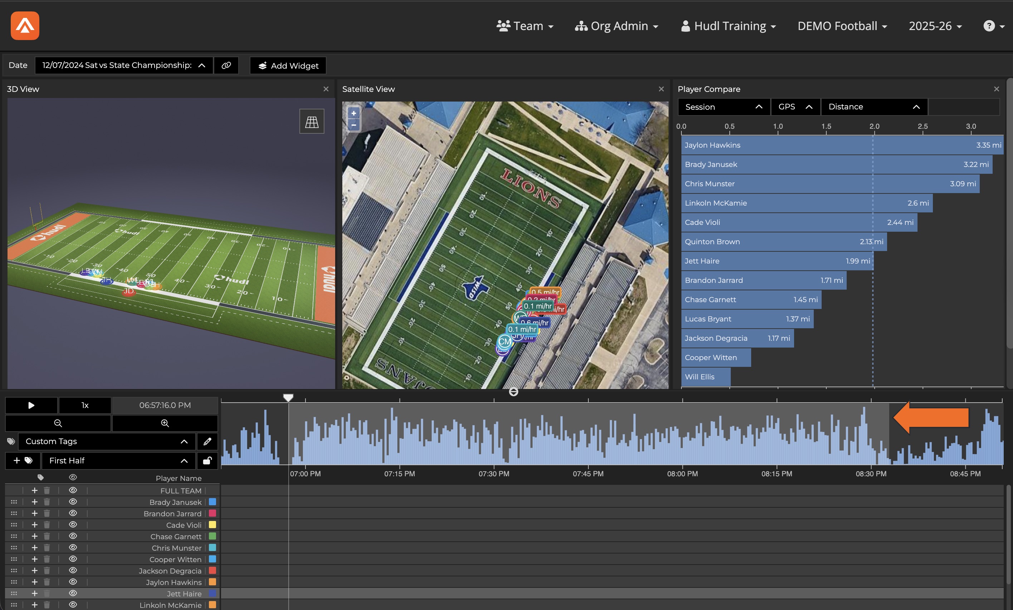Viewport: 1013px width, 610px height.
Task: Edit custom tags with the pencil icon
Action: (207, 442)
